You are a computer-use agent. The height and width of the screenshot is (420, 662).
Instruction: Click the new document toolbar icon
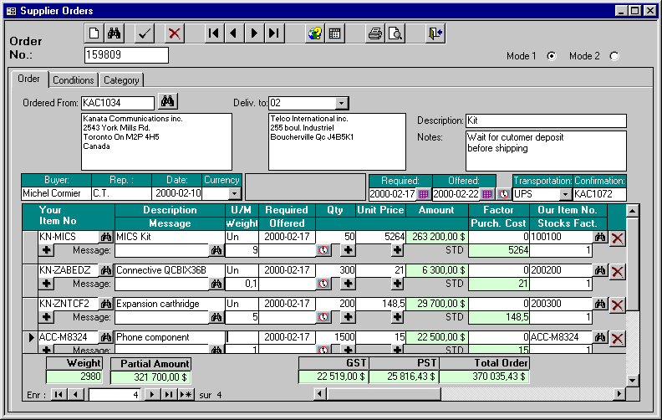(x=95, y=33)
